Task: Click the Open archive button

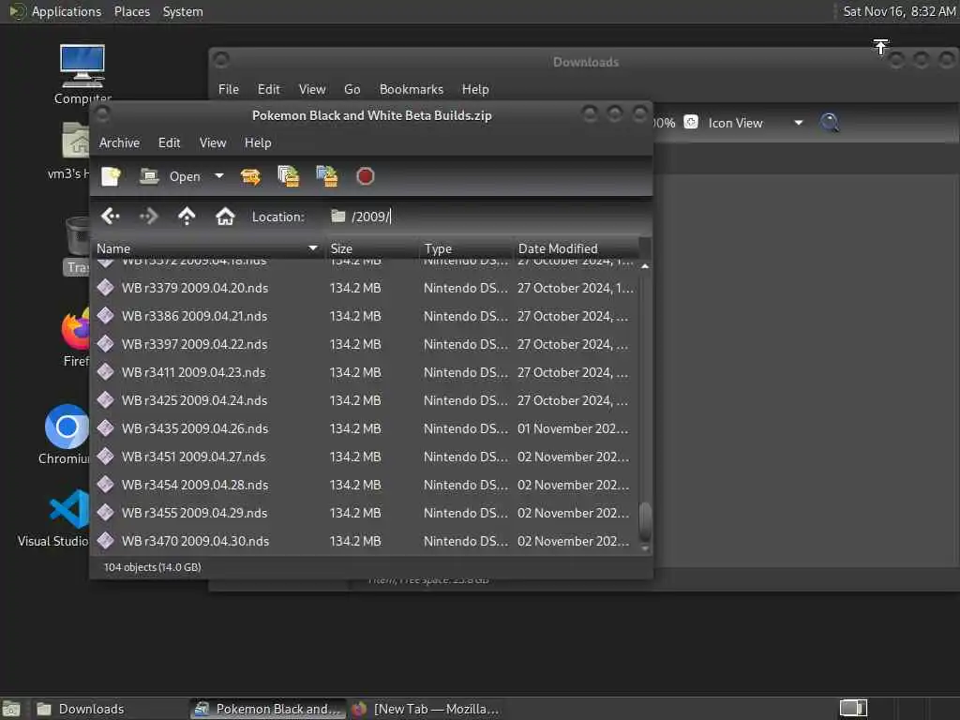Action: [171, 176]
